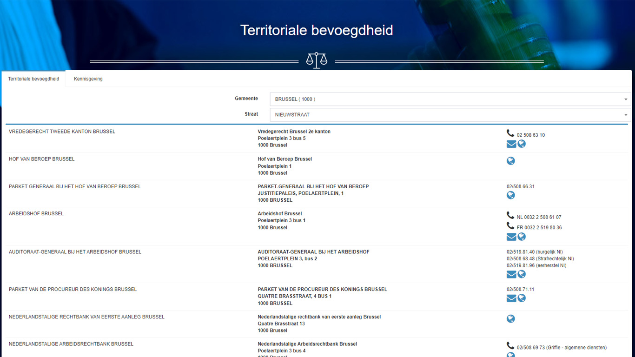This screenshot has height=357, width=635.
Task: Open globe icon for Parket van de Procureur
Action: pyautogui.click(x=522, y=298)
